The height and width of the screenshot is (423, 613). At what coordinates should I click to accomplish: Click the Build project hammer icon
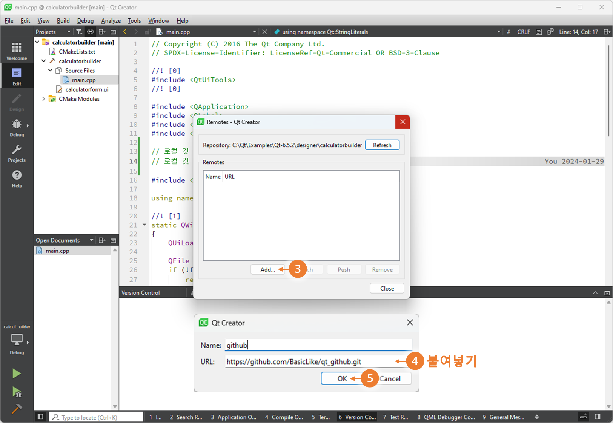17,409
